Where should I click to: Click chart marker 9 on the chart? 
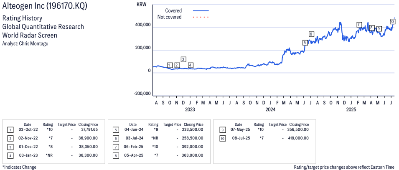click(379, 29)
